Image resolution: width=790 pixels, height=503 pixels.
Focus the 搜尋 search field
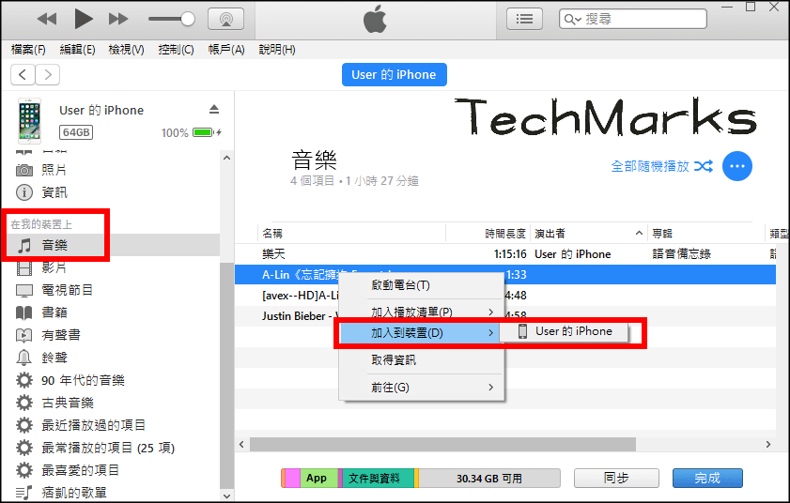633,19
